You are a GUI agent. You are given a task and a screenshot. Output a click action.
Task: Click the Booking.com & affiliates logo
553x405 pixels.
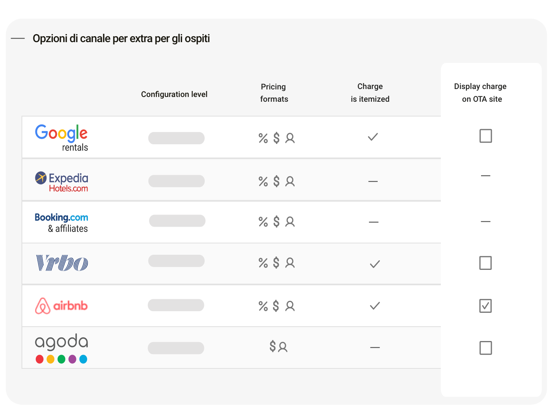62,222
